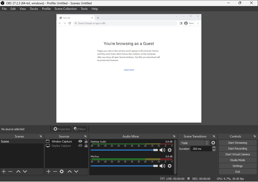This screenshot has height=182, width=258.
Task: Remove selected scene with minus icon
Action: [10, 171]
